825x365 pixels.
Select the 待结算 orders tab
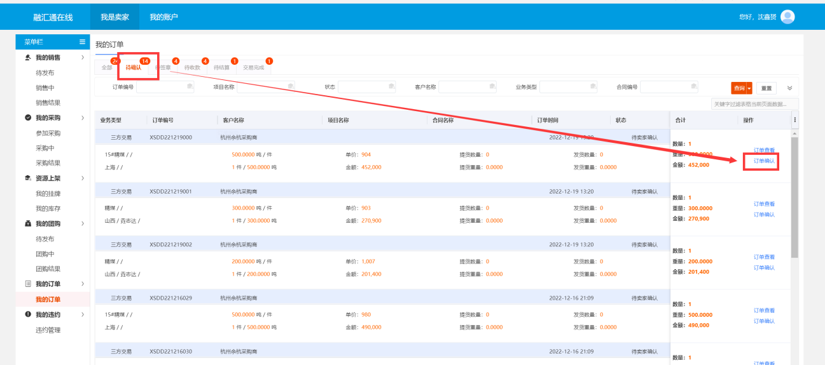pos(221,67)
